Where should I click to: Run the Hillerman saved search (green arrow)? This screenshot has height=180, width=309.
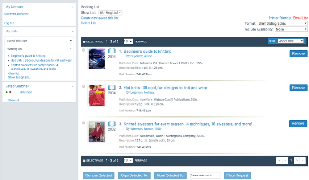[x=7, y=92]
